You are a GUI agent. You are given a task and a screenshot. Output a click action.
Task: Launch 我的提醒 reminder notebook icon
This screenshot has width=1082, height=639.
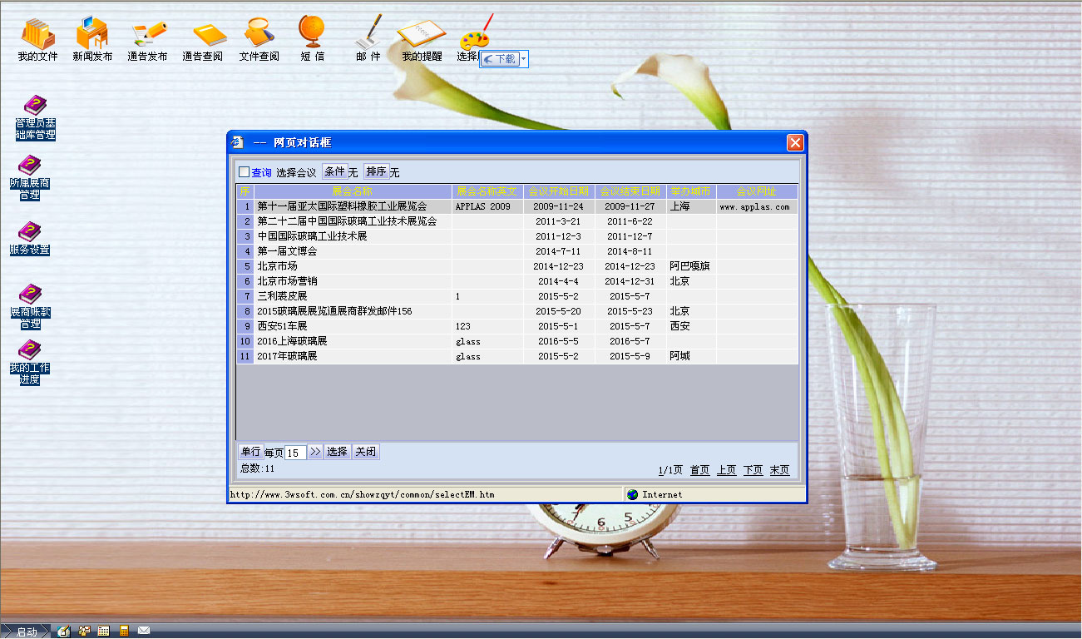(422, 38)
